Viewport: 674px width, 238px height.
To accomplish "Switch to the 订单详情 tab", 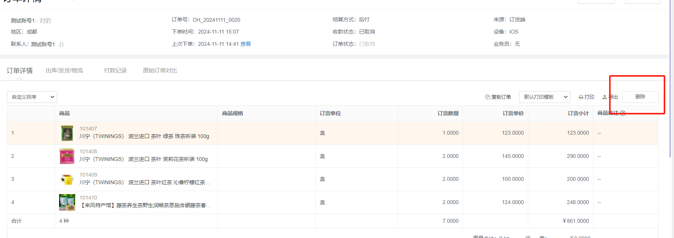I will click(x=20, y=71).
